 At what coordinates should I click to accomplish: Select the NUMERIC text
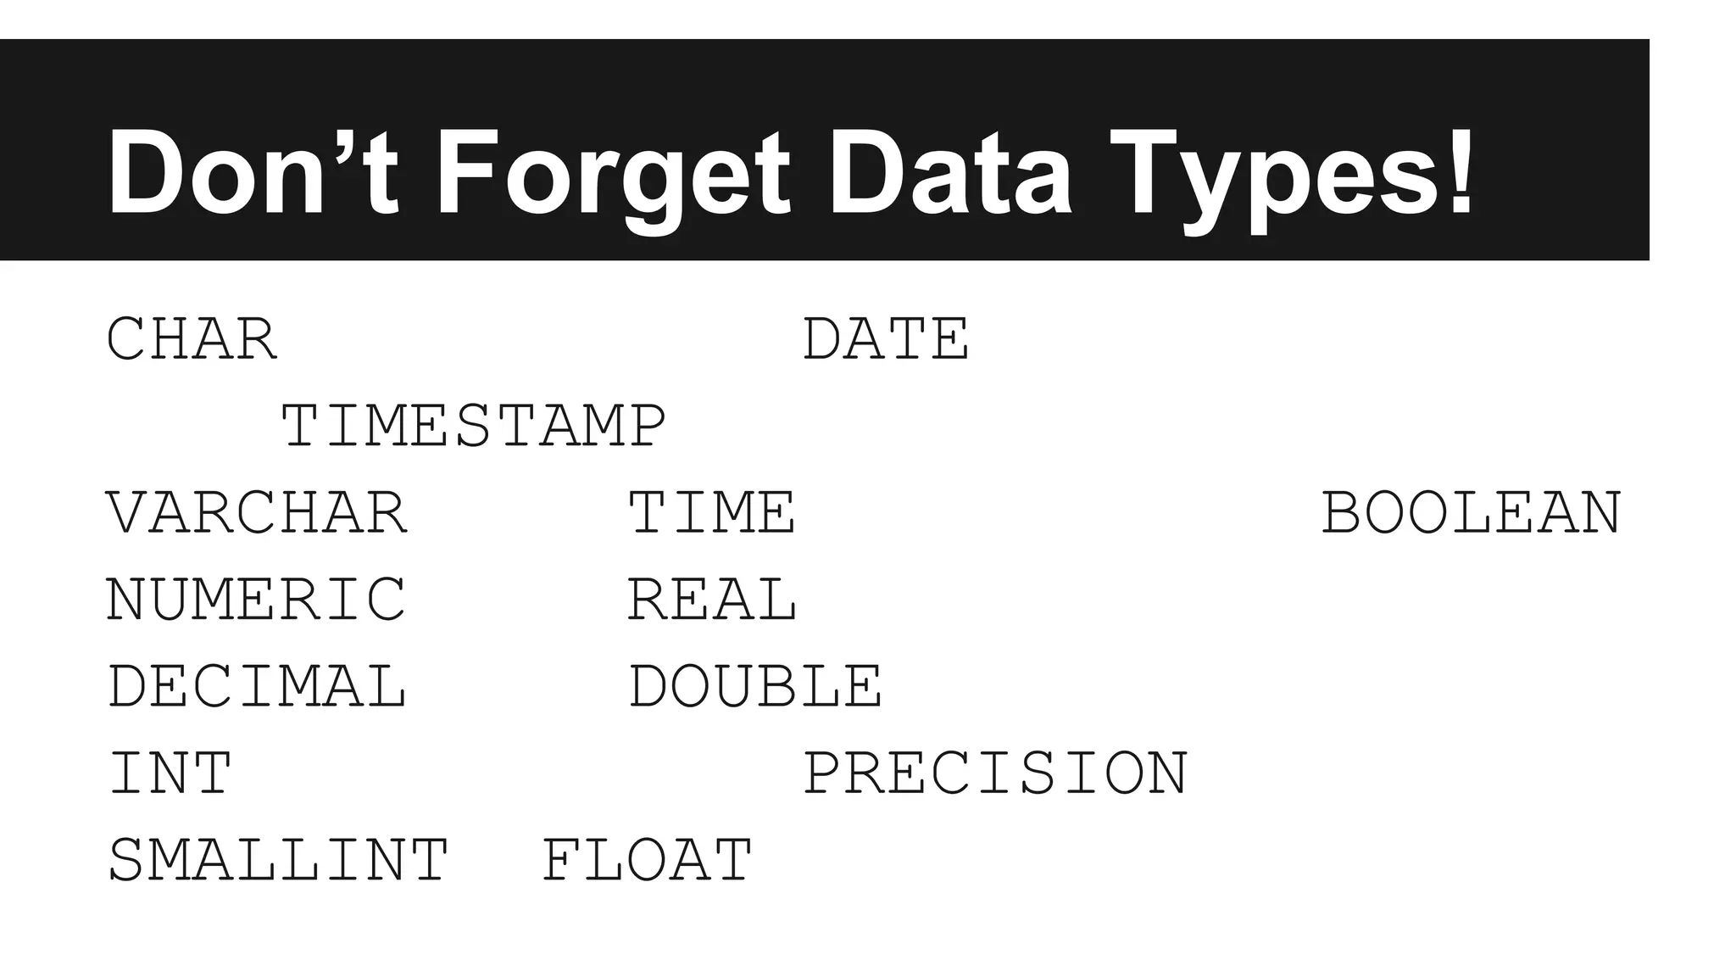256,600
